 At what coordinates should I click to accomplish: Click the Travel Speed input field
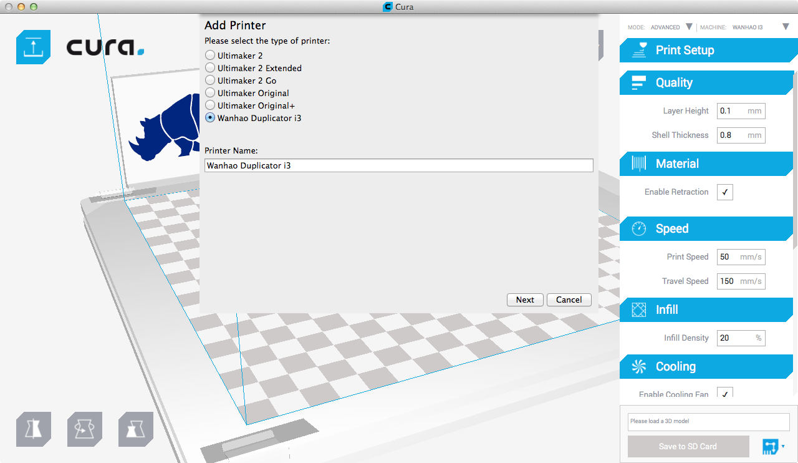click(x=741, y=281)
